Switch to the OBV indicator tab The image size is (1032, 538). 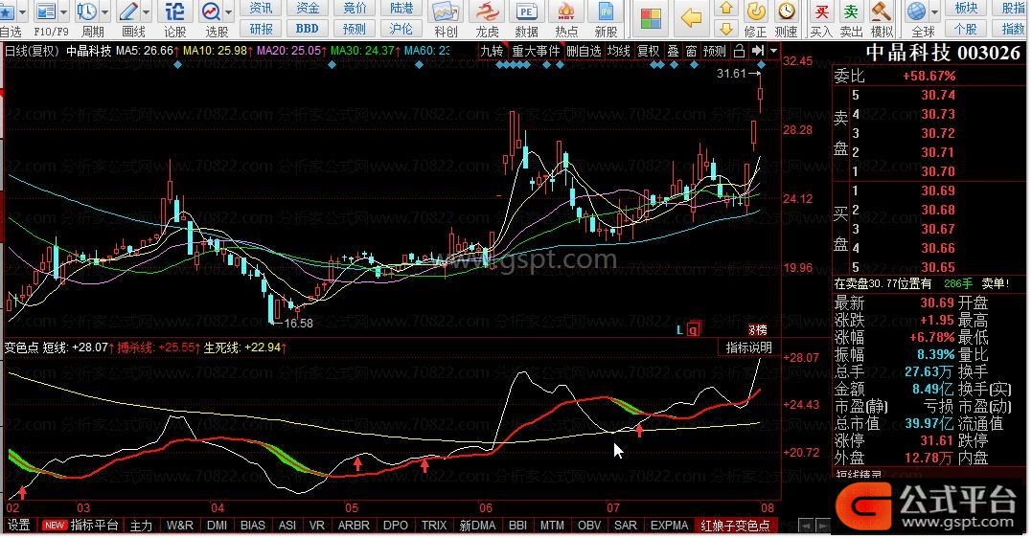pos(589,526)
